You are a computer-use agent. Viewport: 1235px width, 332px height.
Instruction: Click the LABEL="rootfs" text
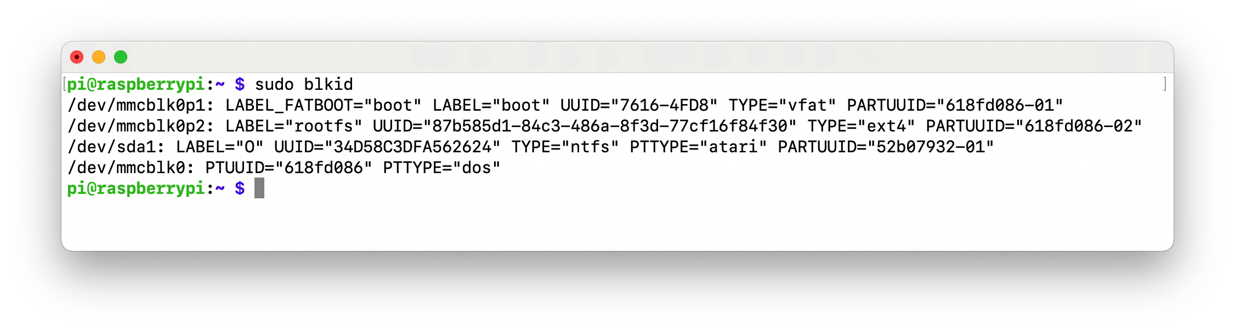point(293,126)
